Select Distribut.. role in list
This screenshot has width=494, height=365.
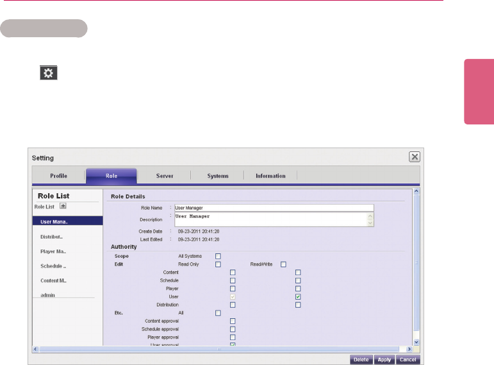pos(52,237)
